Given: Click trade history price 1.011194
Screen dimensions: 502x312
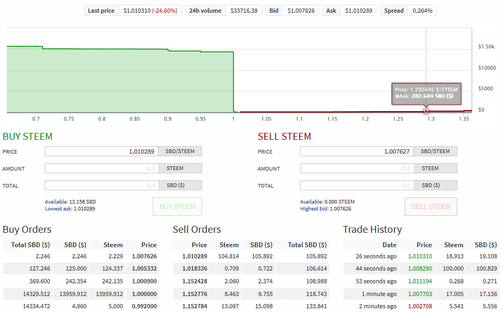Looking at the screenshot, I should tap(420, 281).
